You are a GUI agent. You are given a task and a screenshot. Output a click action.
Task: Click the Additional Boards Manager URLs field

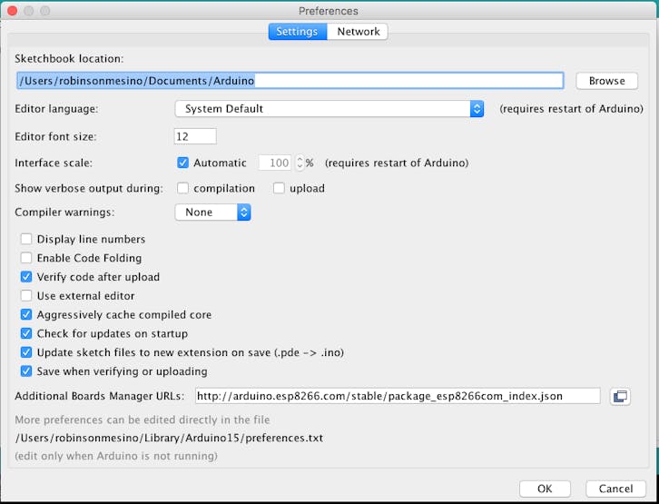coord(398,396)
